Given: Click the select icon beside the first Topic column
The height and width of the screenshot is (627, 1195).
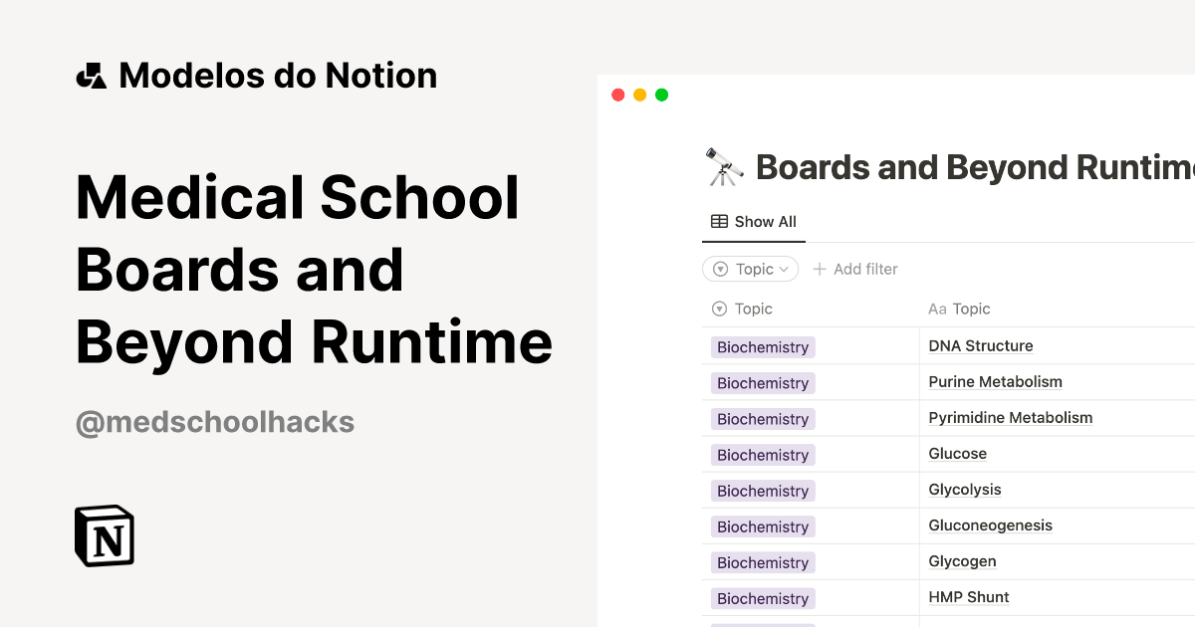Looking at the screenshot, I should (x=718, y=309).
